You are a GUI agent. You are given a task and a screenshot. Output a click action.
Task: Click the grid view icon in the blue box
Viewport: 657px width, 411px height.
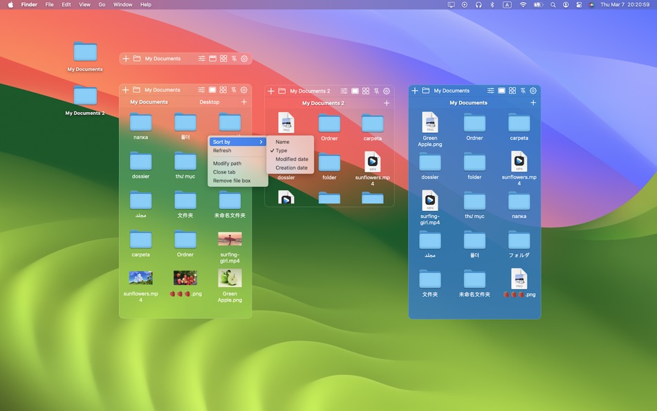(512, 91)
